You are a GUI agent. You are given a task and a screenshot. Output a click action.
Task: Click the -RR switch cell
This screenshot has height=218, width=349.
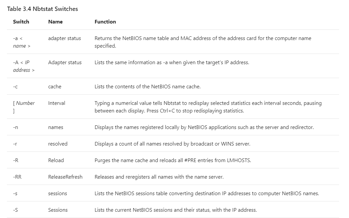pos(17,177)
